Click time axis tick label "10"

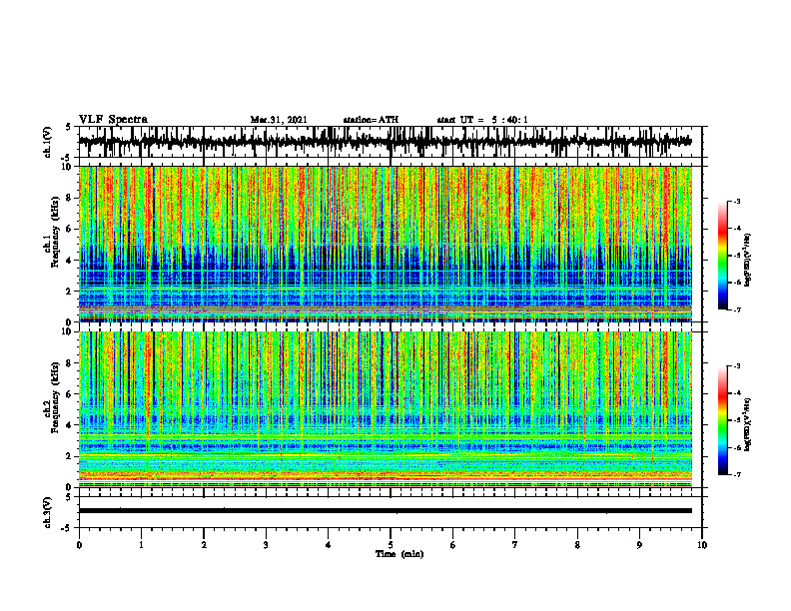click(702, 545)
